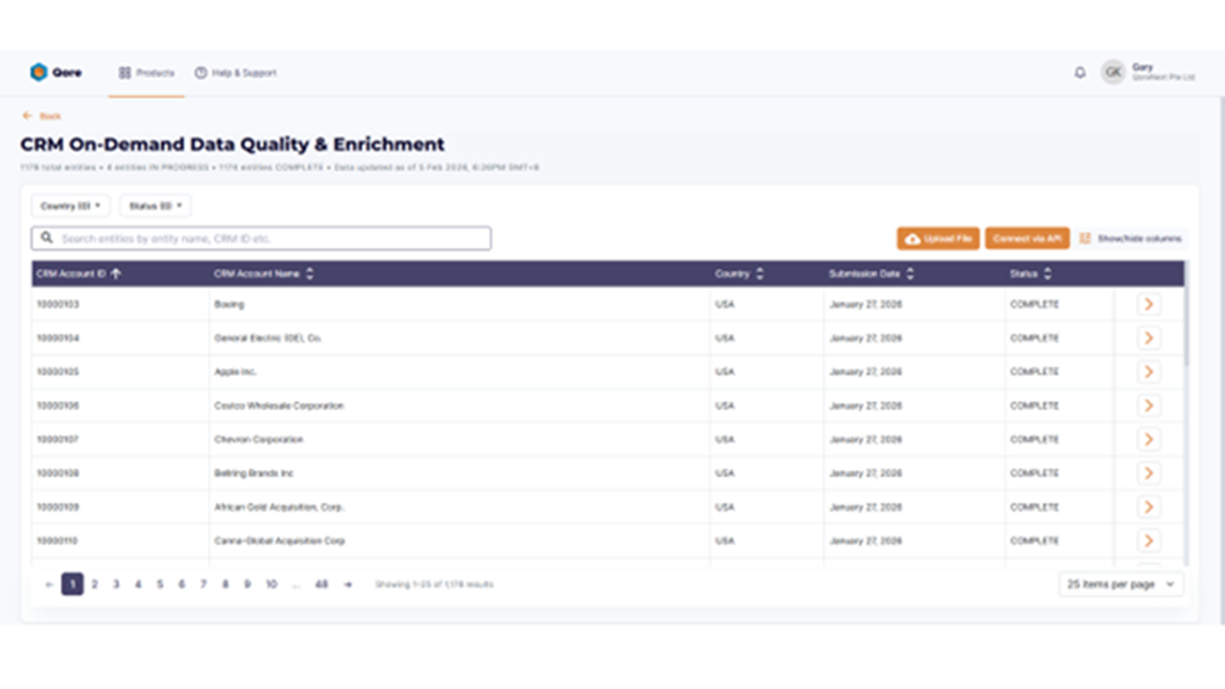Open details arrow for Chevron Corporation row
Screen dimensions: 1225x689
coord(1148,439)
